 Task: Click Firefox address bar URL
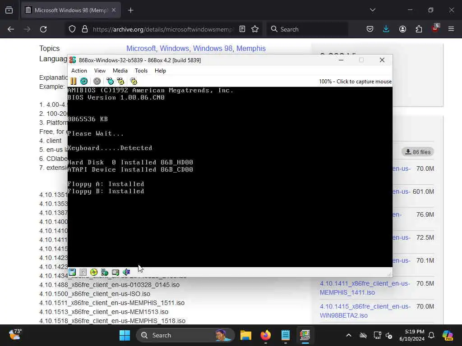tap(162, 29)
